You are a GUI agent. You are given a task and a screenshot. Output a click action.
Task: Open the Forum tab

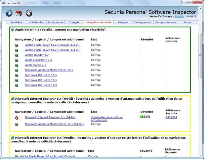click(x=187, y=23)
